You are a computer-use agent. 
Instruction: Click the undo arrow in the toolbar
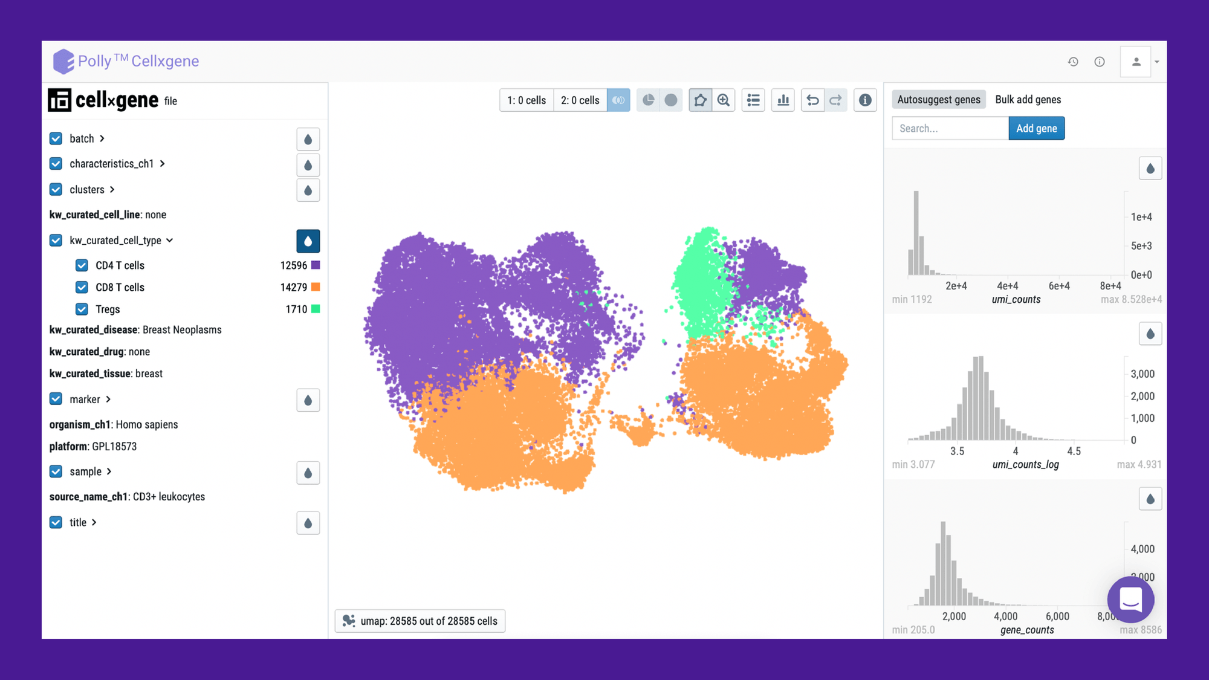812,100
